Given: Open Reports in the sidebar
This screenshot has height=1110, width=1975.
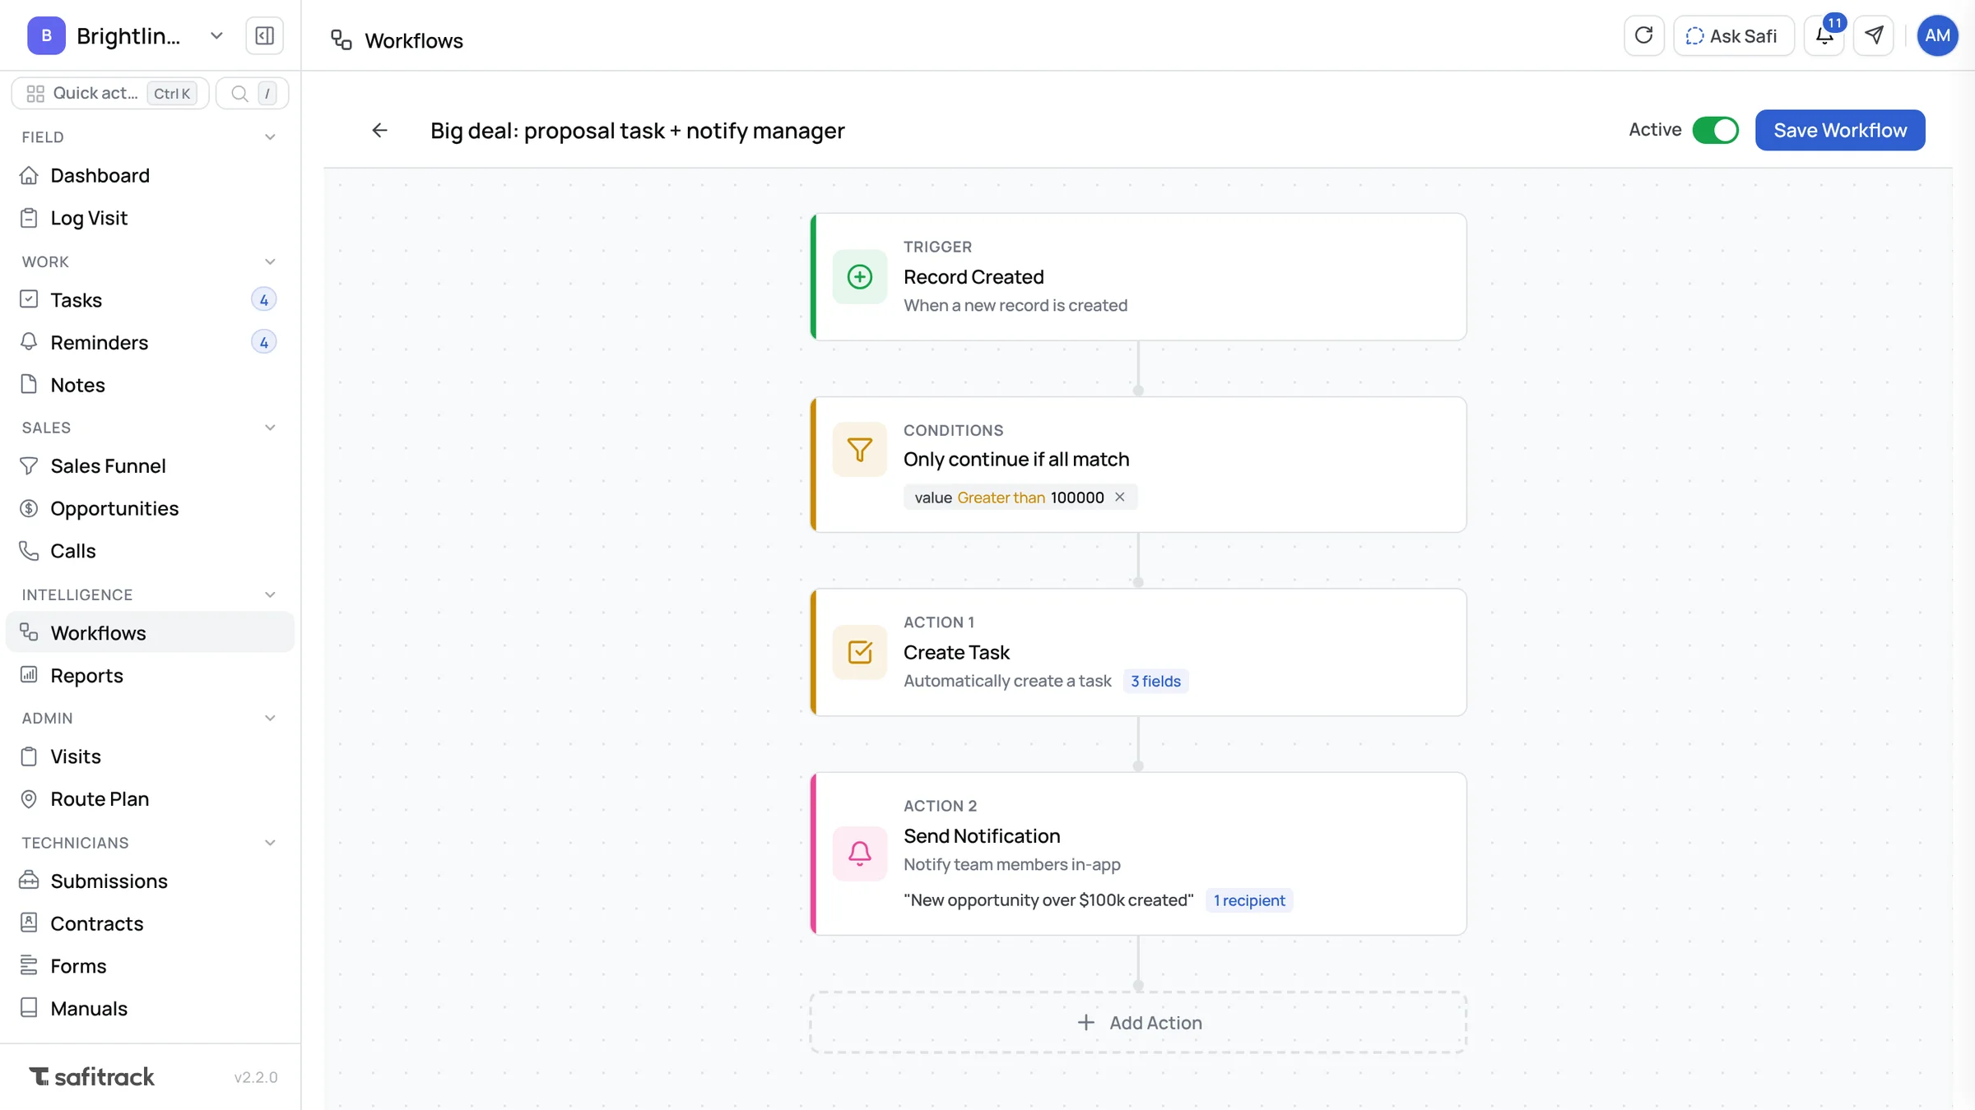Looking at the screenshot, I should click(x=150, y=675).
